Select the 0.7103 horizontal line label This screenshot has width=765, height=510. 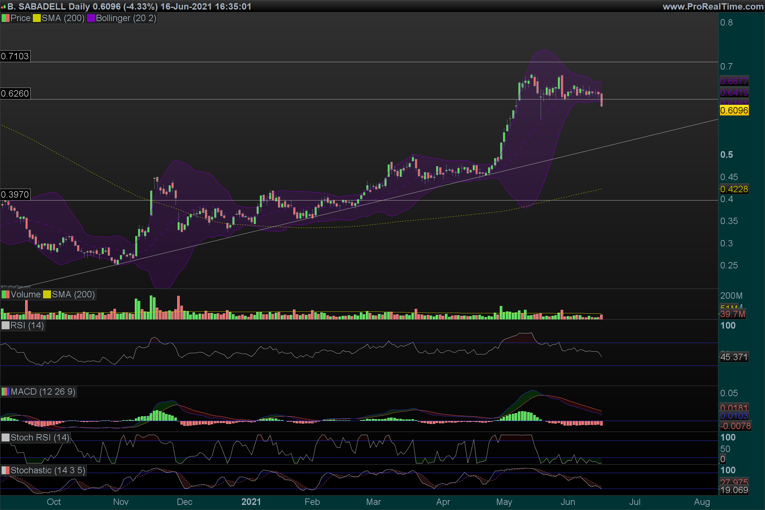[15, 56]
